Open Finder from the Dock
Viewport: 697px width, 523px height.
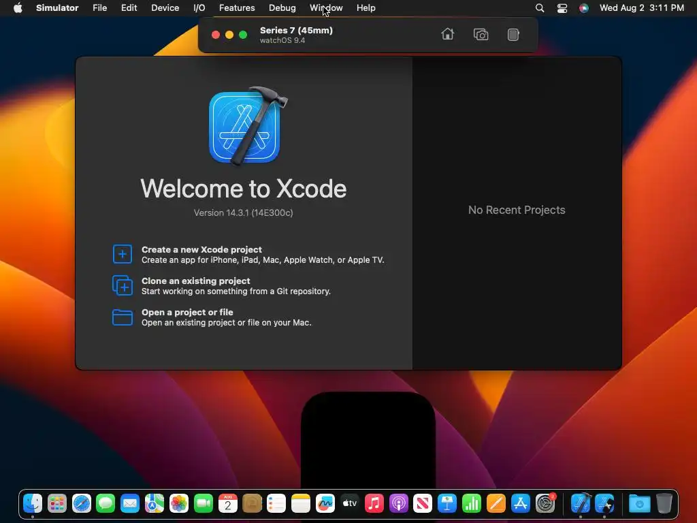coord(33,503)
